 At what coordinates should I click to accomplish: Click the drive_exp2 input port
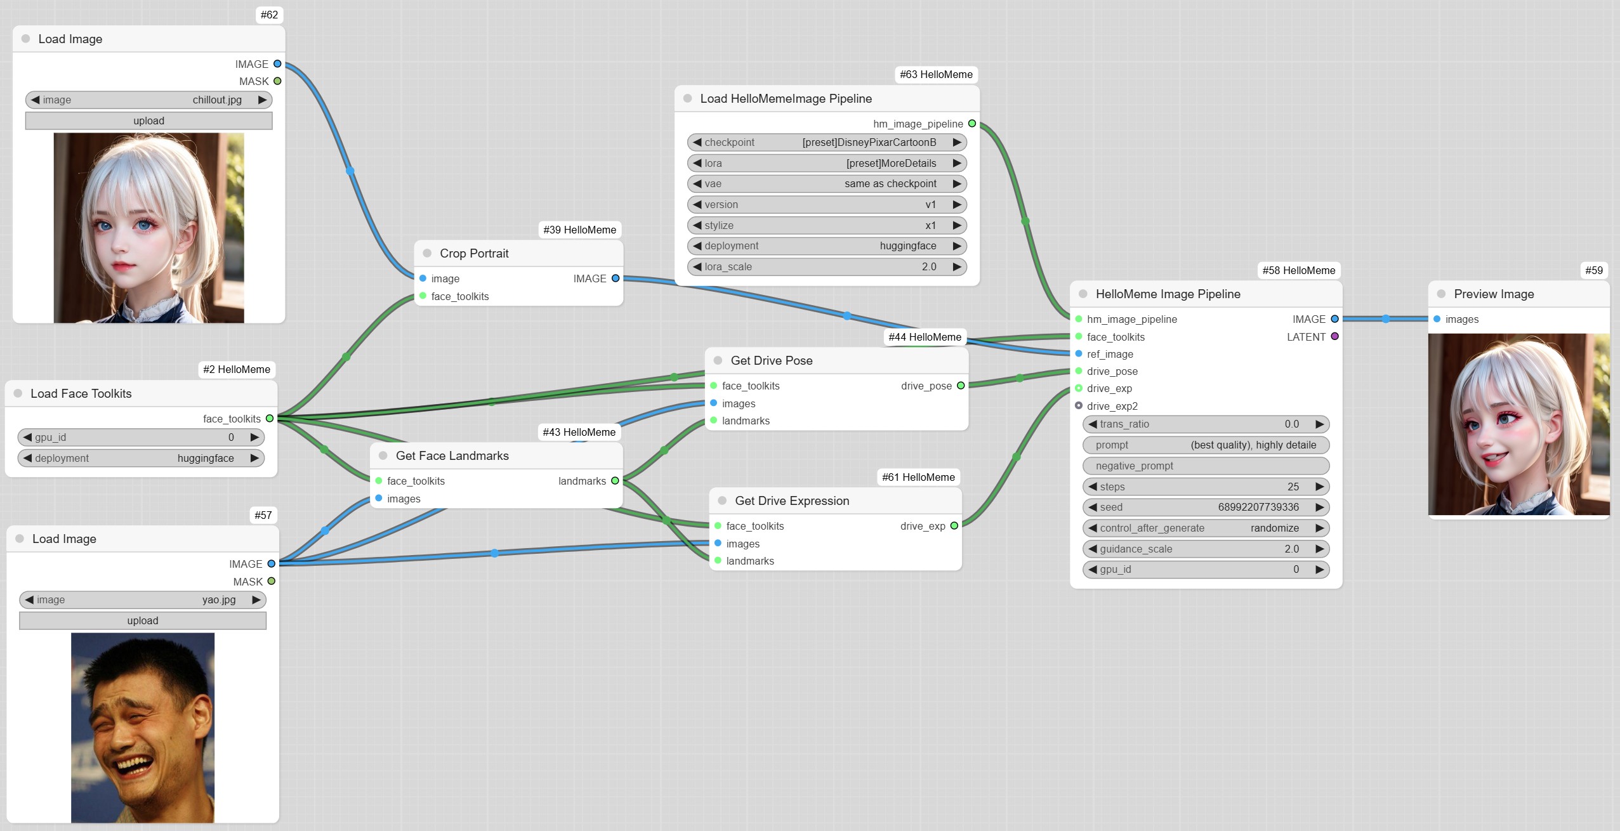tap(1079, 406)
